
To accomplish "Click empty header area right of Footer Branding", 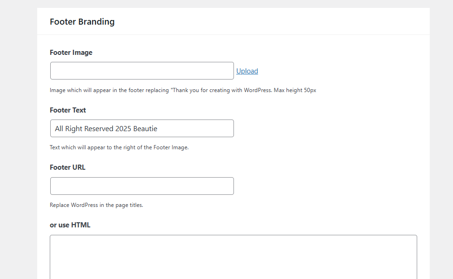I will pyautogui.click(x=279, y=21).
